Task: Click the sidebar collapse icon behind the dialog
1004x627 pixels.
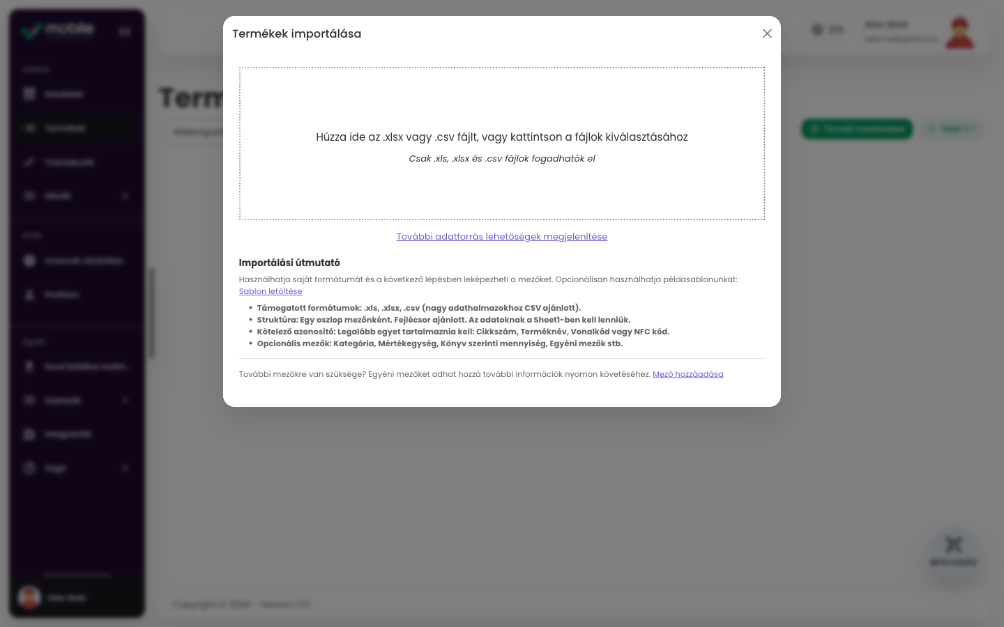Action: click(125, 31)
